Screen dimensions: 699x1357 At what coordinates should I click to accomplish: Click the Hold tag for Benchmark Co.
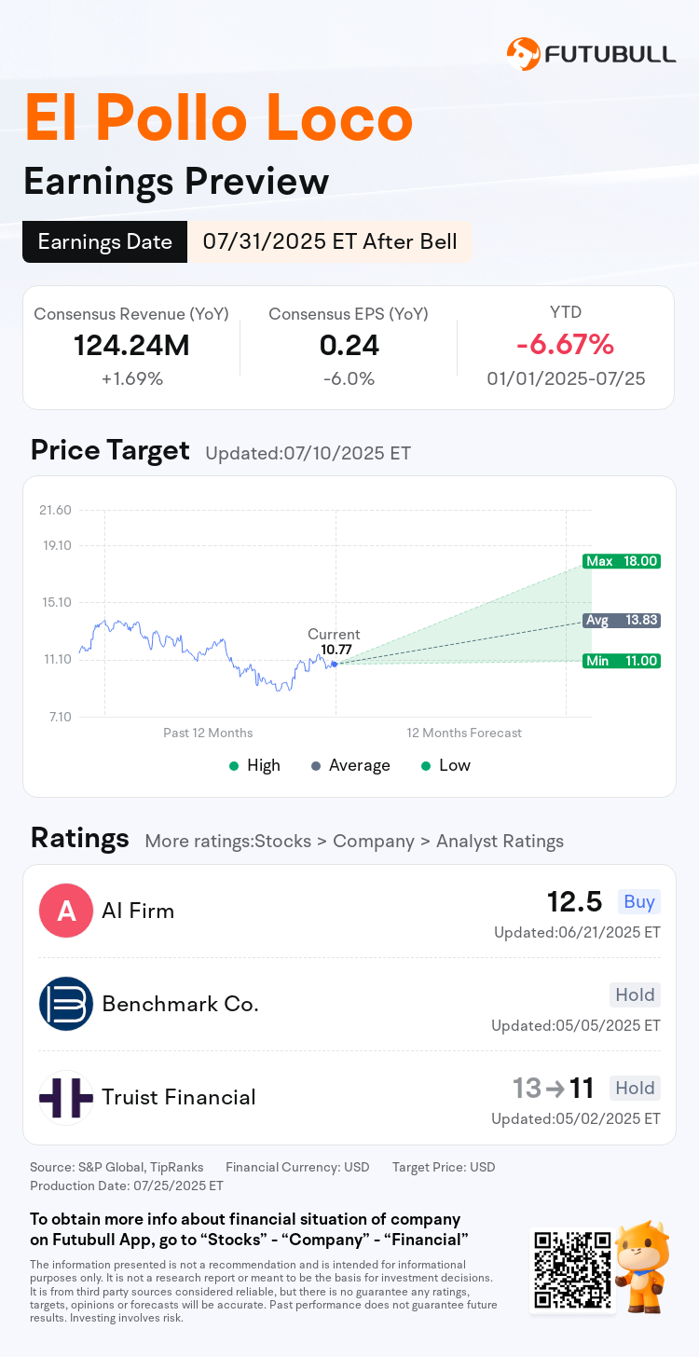[x=635, y=994]
